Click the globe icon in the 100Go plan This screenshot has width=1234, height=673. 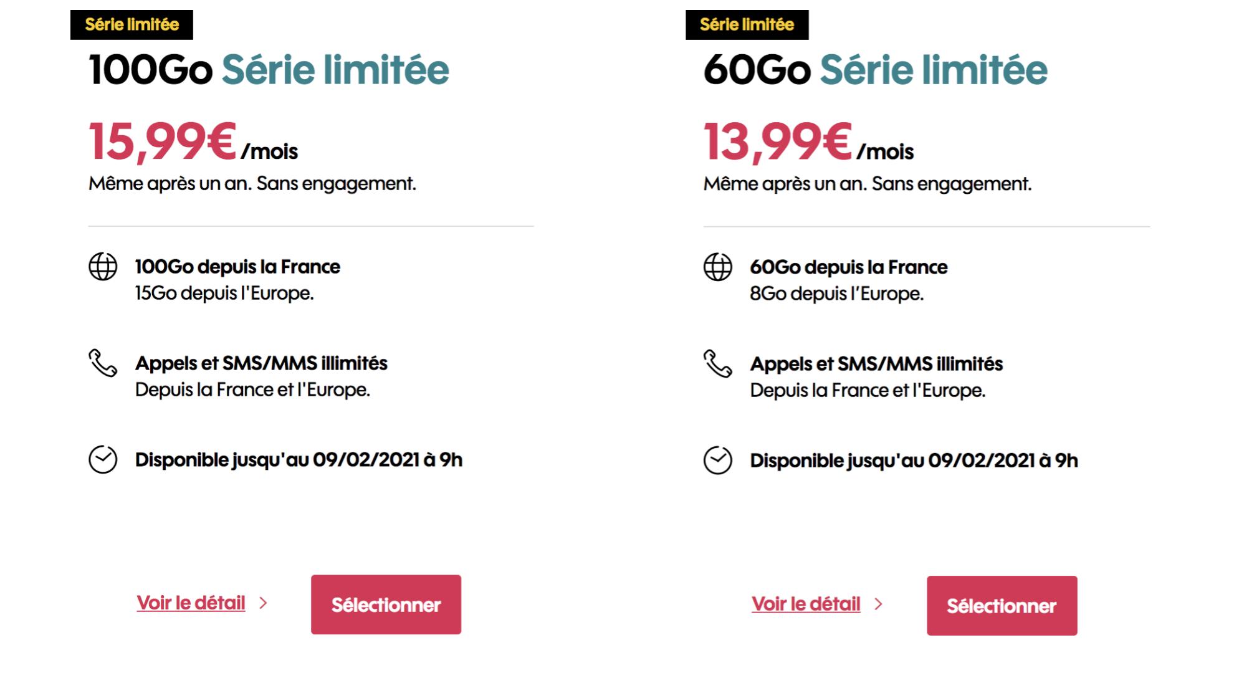(x=103, y=267)
